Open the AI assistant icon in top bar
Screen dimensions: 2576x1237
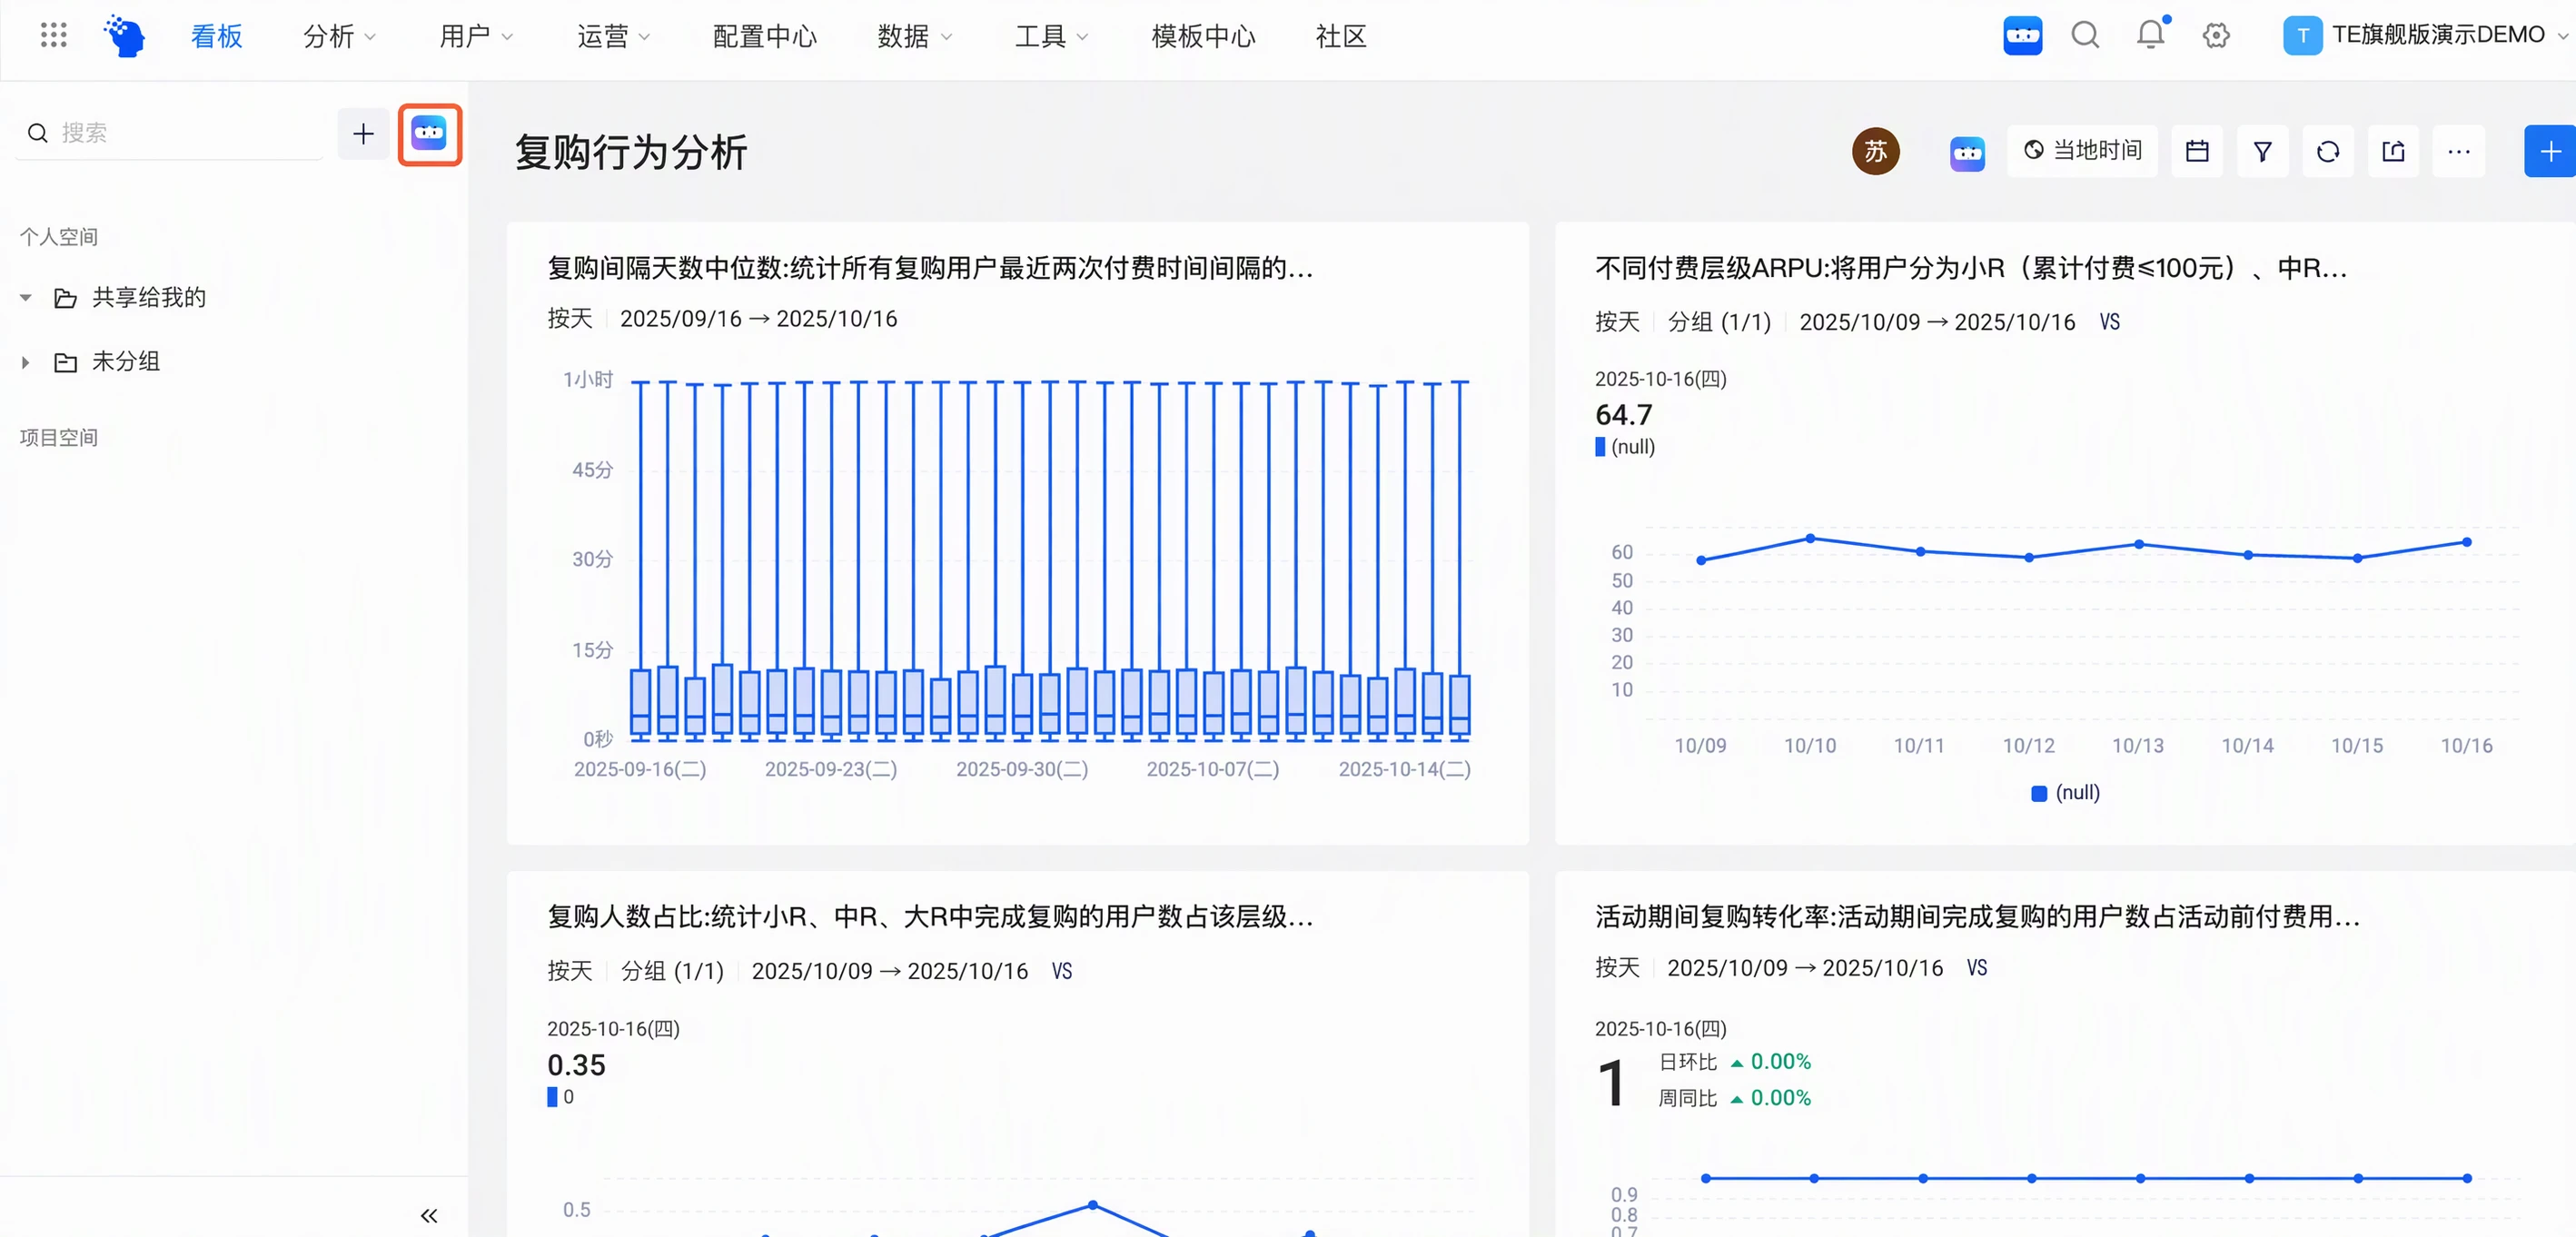tap(2022, 35)
